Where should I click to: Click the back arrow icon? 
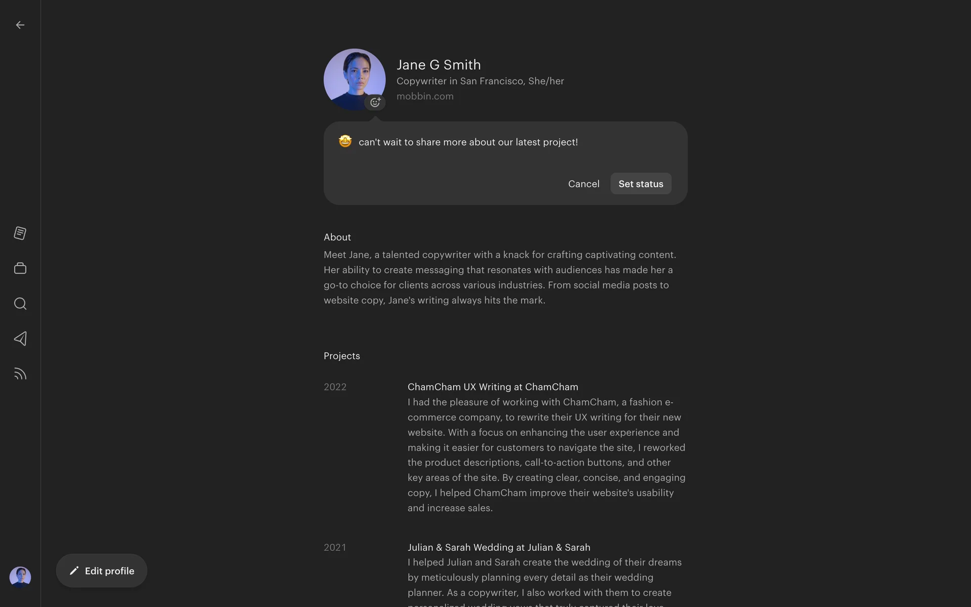coord(20,25)
